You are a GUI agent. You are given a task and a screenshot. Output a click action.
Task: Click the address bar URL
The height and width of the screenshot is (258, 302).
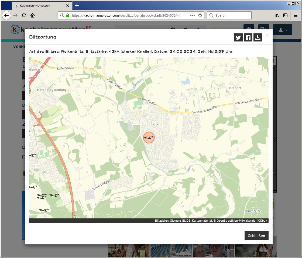pos(126,15)
